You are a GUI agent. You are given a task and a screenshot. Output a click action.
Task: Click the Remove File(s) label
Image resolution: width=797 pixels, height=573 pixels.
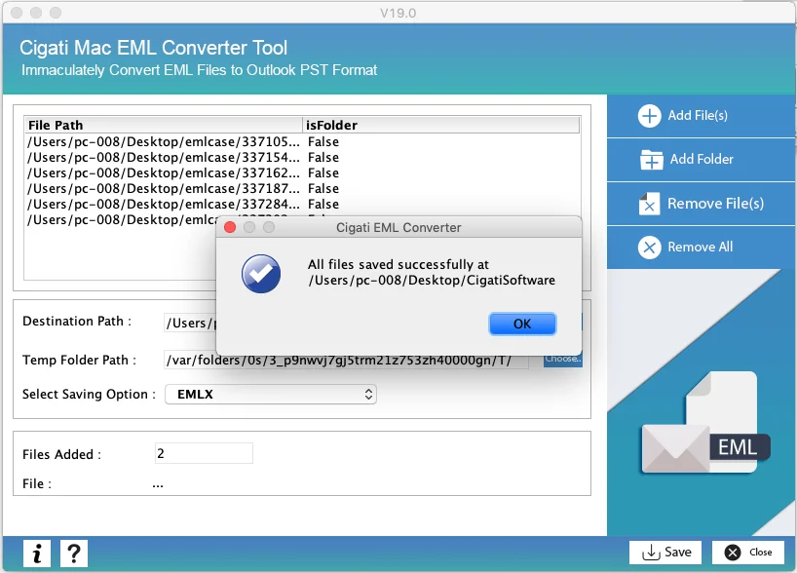coord(715,204)
